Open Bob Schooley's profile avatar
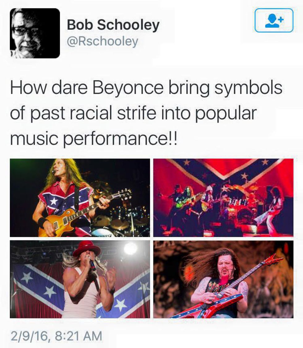This screenshot has height=348, width=303. click(x=35, y=33)
